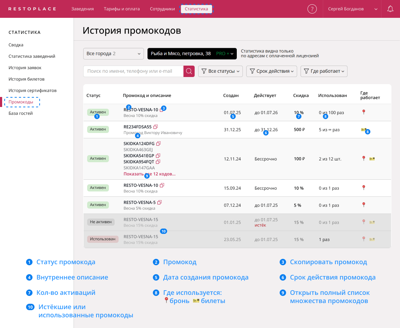Viewport: 400px width, 328px height.
Task: Click the RESTOPLACE logo
Action: (x=32, y=9)
